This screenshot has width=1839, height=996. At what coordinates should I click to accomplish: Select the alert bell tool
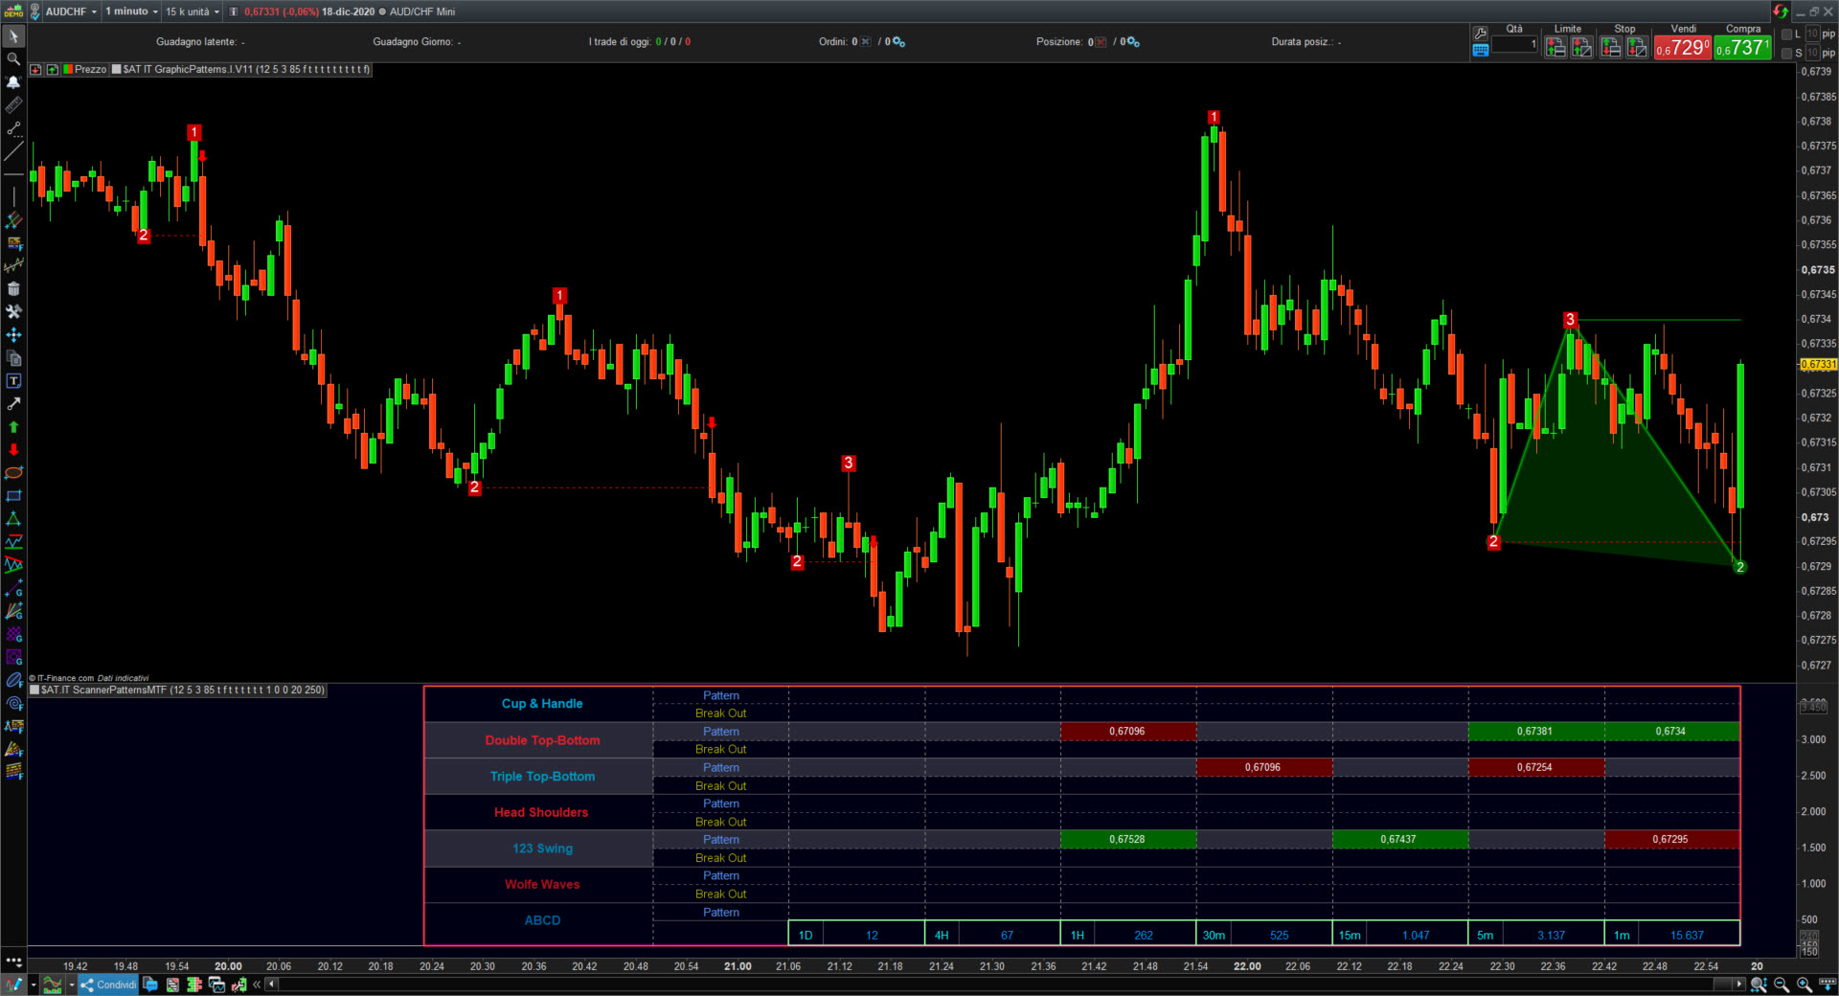click(13, 81)
